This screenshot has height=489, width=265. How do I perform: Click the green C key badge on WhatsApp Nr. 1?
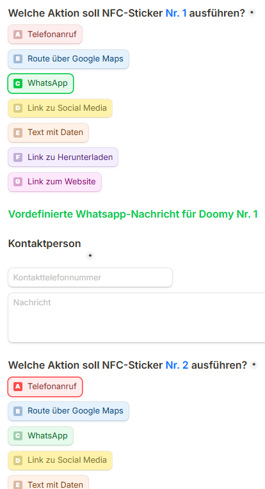click(x=18, y=83)
